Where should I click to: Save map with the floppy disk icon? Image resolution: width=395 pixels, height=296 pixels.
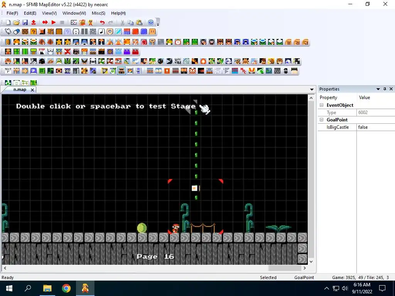25,22
